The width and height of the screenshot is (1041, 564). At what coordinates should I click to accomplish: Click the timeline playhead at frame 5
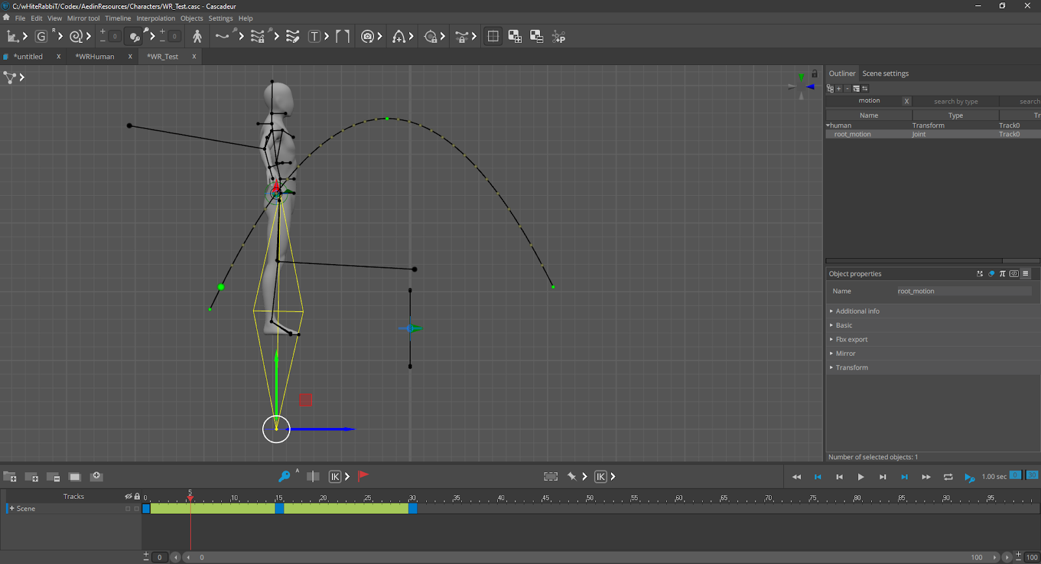tap(190, 497)
